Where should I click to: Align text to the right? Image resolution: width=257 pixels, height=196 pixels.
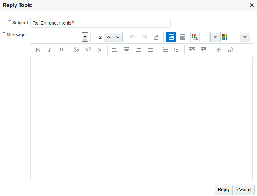(x=138, y=50)
